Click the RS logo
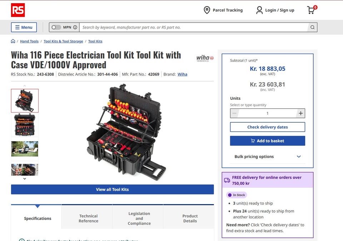Screen dimensions: 343x241 tap(18, 10)
